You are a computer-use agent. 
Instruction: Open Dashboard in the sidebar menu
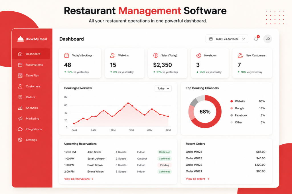[31, 54]
